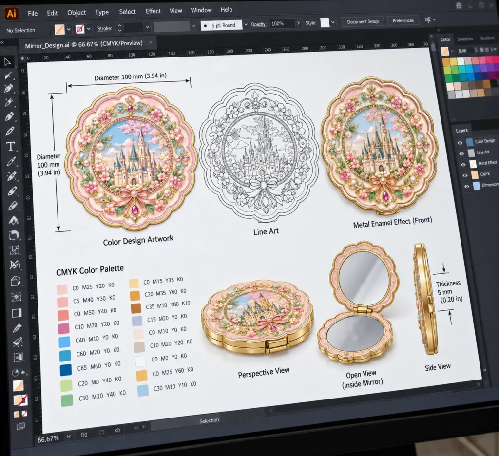
Task: Click the Layers panel tab
Action: (461, 131)
